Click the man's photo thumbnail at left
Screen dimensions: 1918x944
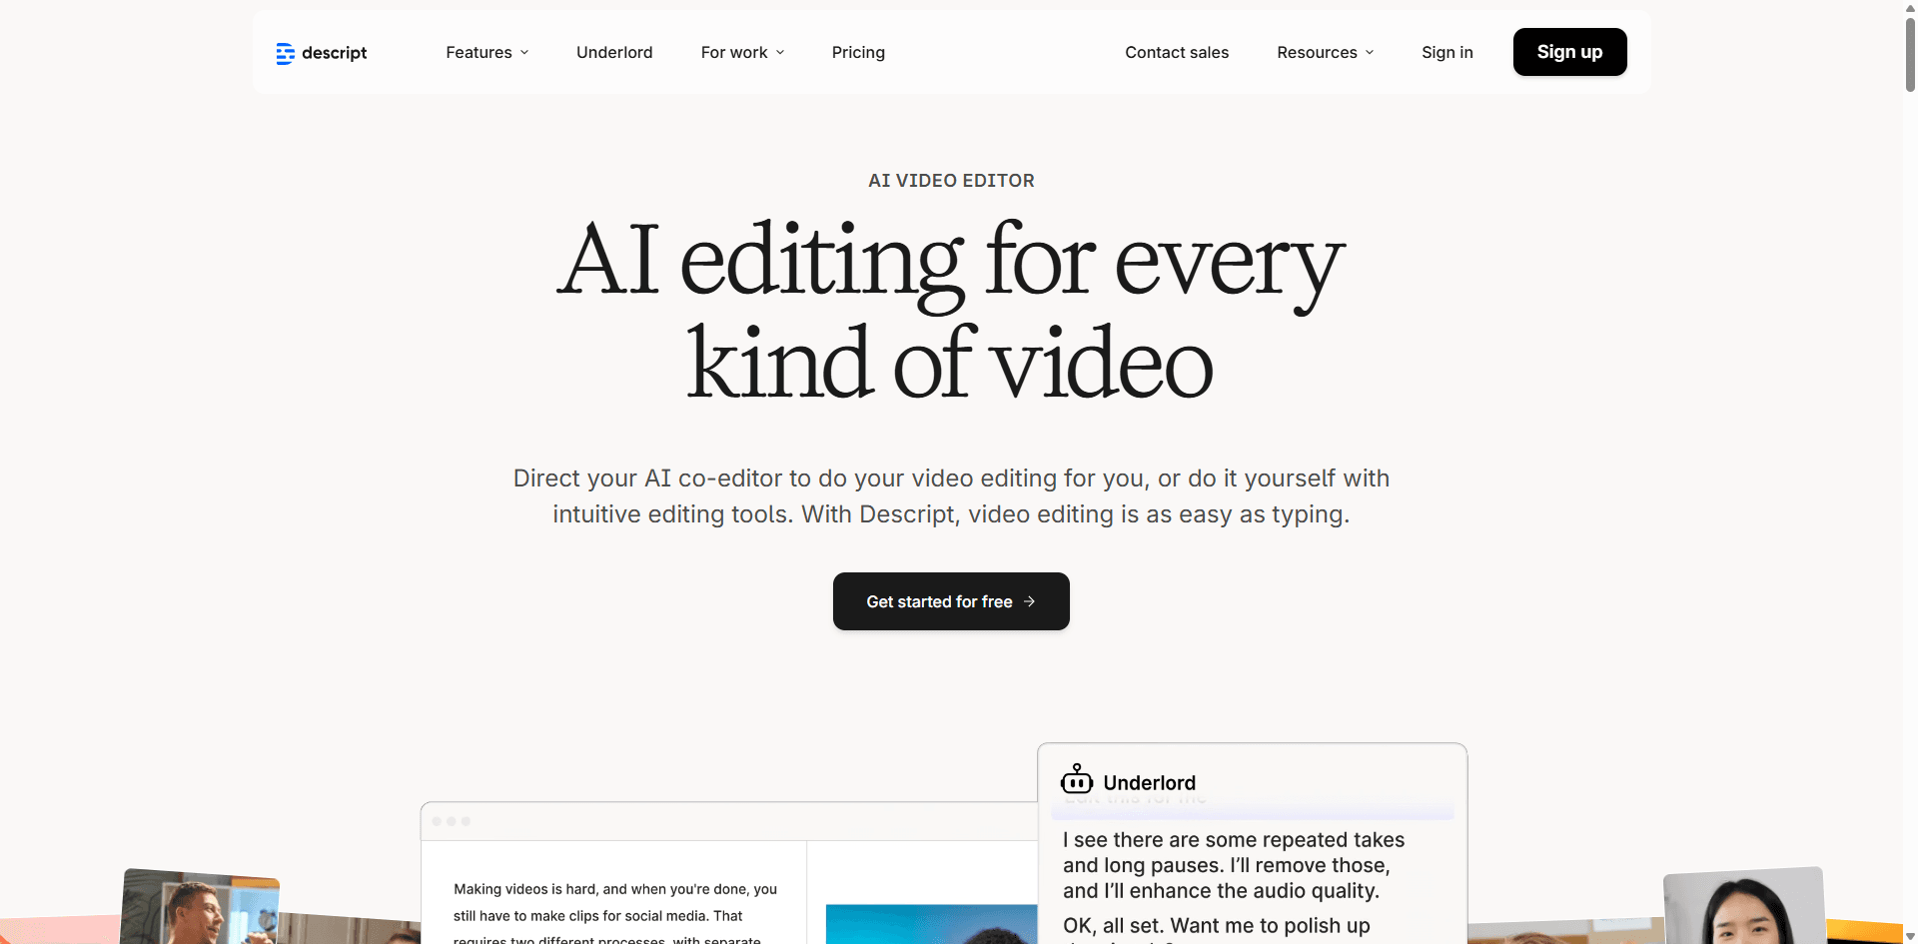[200, 909]
